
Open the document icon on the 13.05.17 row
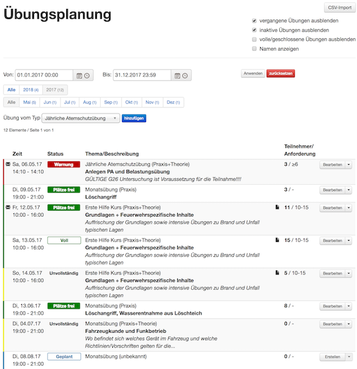click(x=277, y=240)
